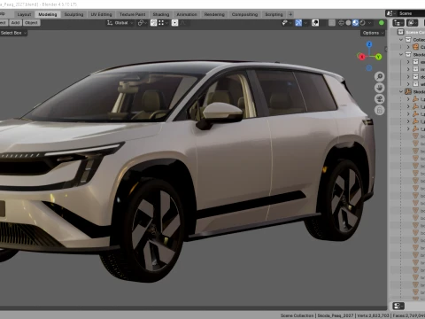This screenshot has width=425, height=319.
Task: Open object types visibility selector
Action: [x=287, y=23]
